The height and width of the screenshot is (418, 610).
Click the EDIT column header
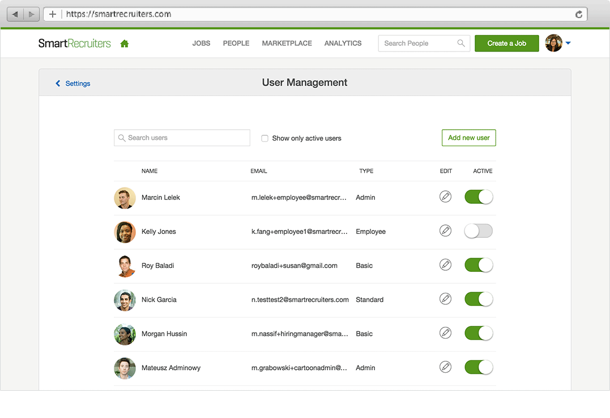pyautogui.click(x=446, y=171)
